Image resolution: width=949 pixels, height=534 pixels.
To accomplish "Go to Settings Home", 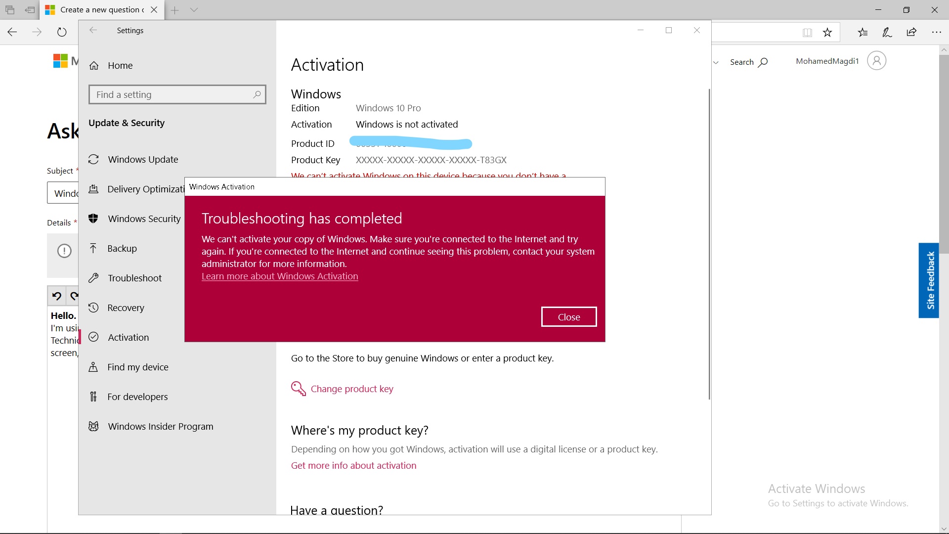I will (x=120, y=65).
